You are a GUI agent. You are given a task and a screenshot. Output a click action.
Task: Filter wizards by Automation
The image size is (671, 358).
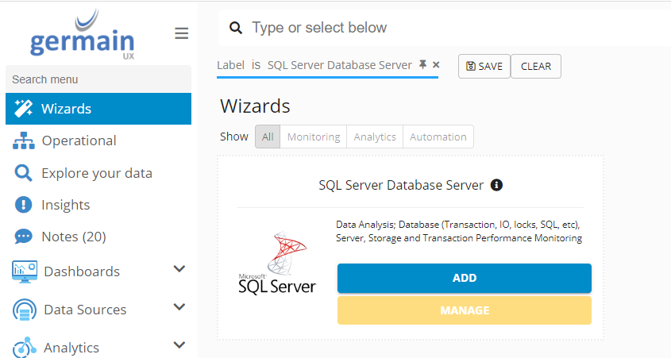438,137
